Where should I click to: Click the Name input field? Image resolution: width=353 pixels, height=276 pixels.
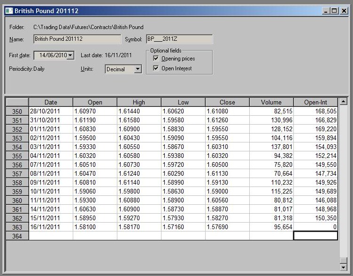(x=77, y=39)
